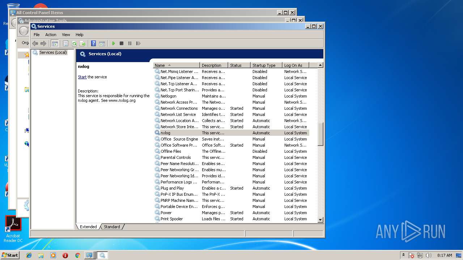Select the Offline Files service

tap(231, 151)
